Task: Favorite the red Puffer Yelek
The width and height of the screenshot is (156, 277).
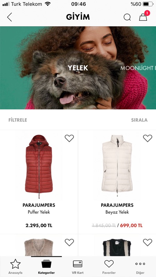Action: [69, 138]
